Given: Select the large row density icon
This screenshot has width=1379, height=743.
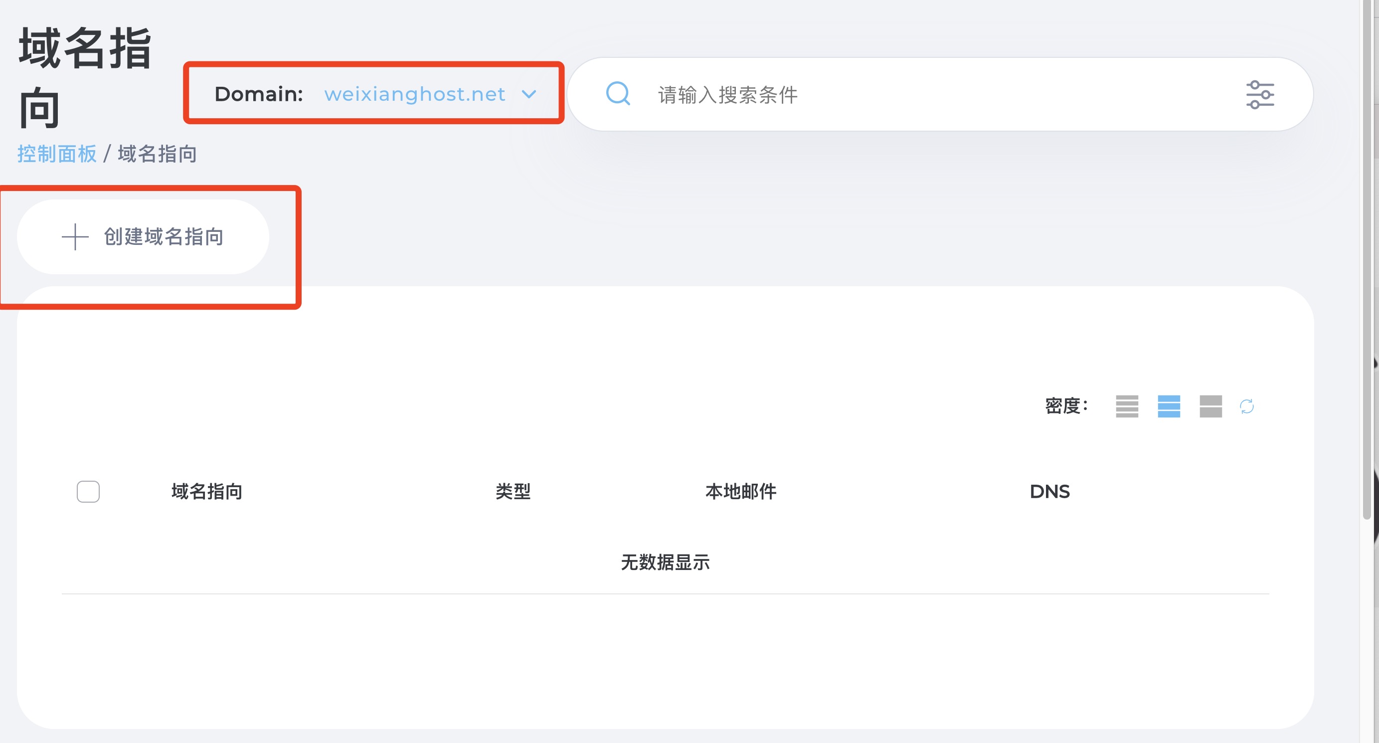Looking at the screenshot, I should (1210, 406).
